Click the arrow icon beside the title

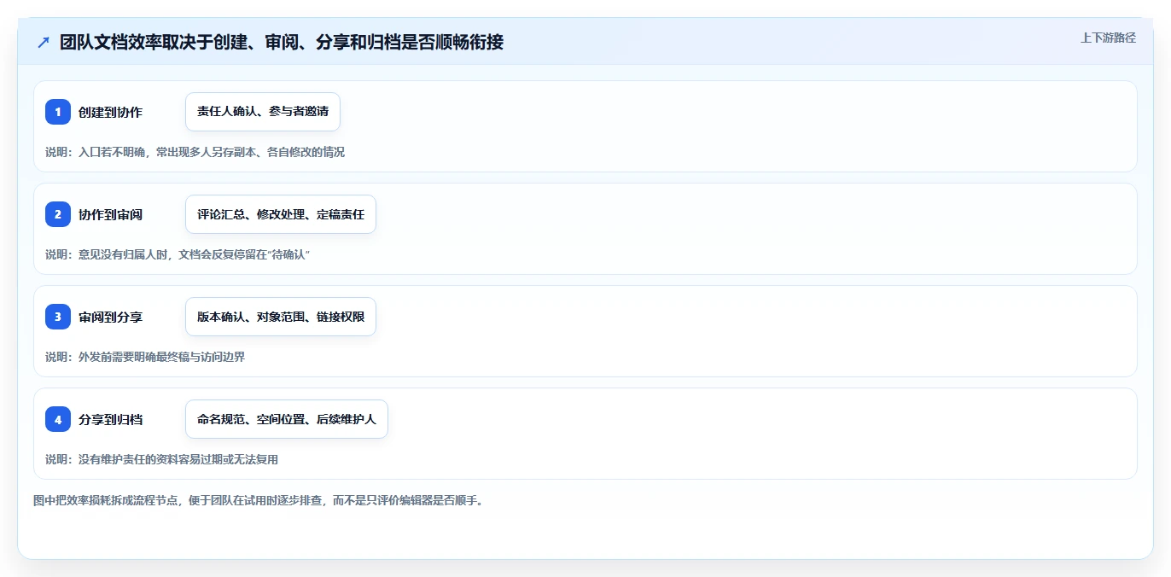coord(44,43)
